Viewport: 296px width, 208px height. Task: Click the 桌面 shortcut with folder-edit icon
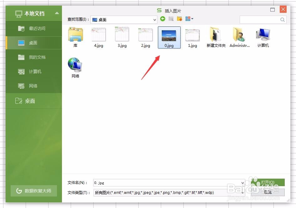[x=34, y=101]
